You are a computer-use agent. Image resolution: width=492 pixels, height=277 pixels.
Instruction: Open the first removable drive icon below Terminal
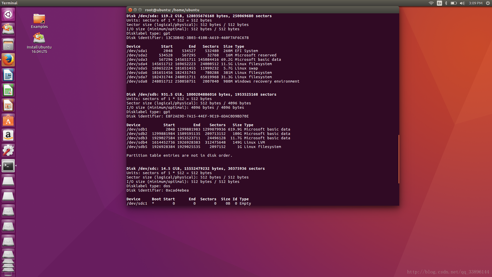point(8,181)
